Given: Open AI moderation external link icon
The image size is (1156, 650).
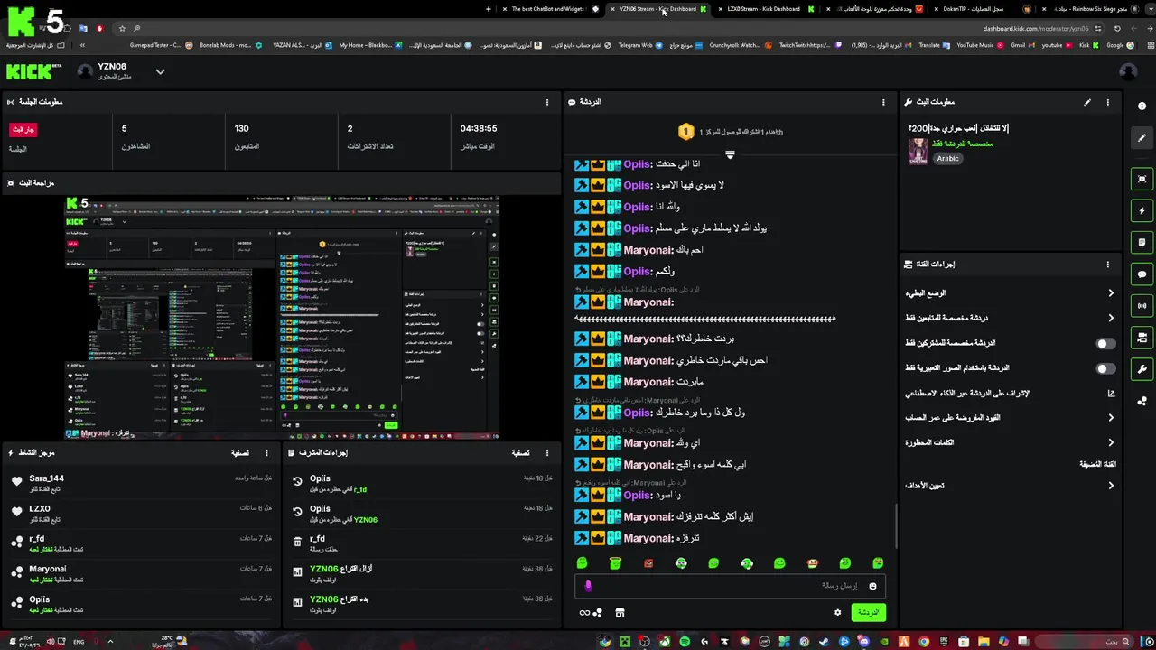Looking at the screenshot, I should [1111, 394].
